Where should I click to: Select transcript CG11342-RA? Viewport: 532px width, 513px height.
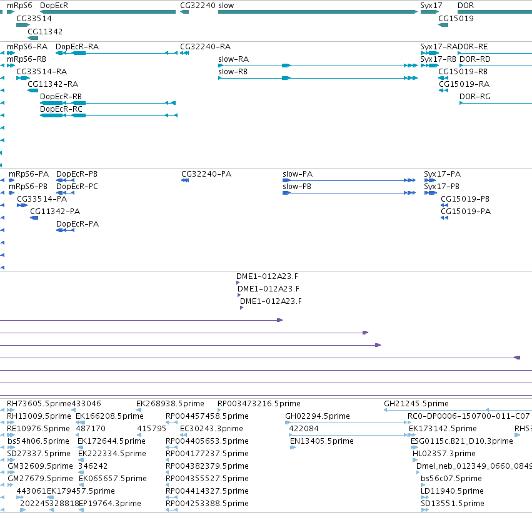(53, 84)
